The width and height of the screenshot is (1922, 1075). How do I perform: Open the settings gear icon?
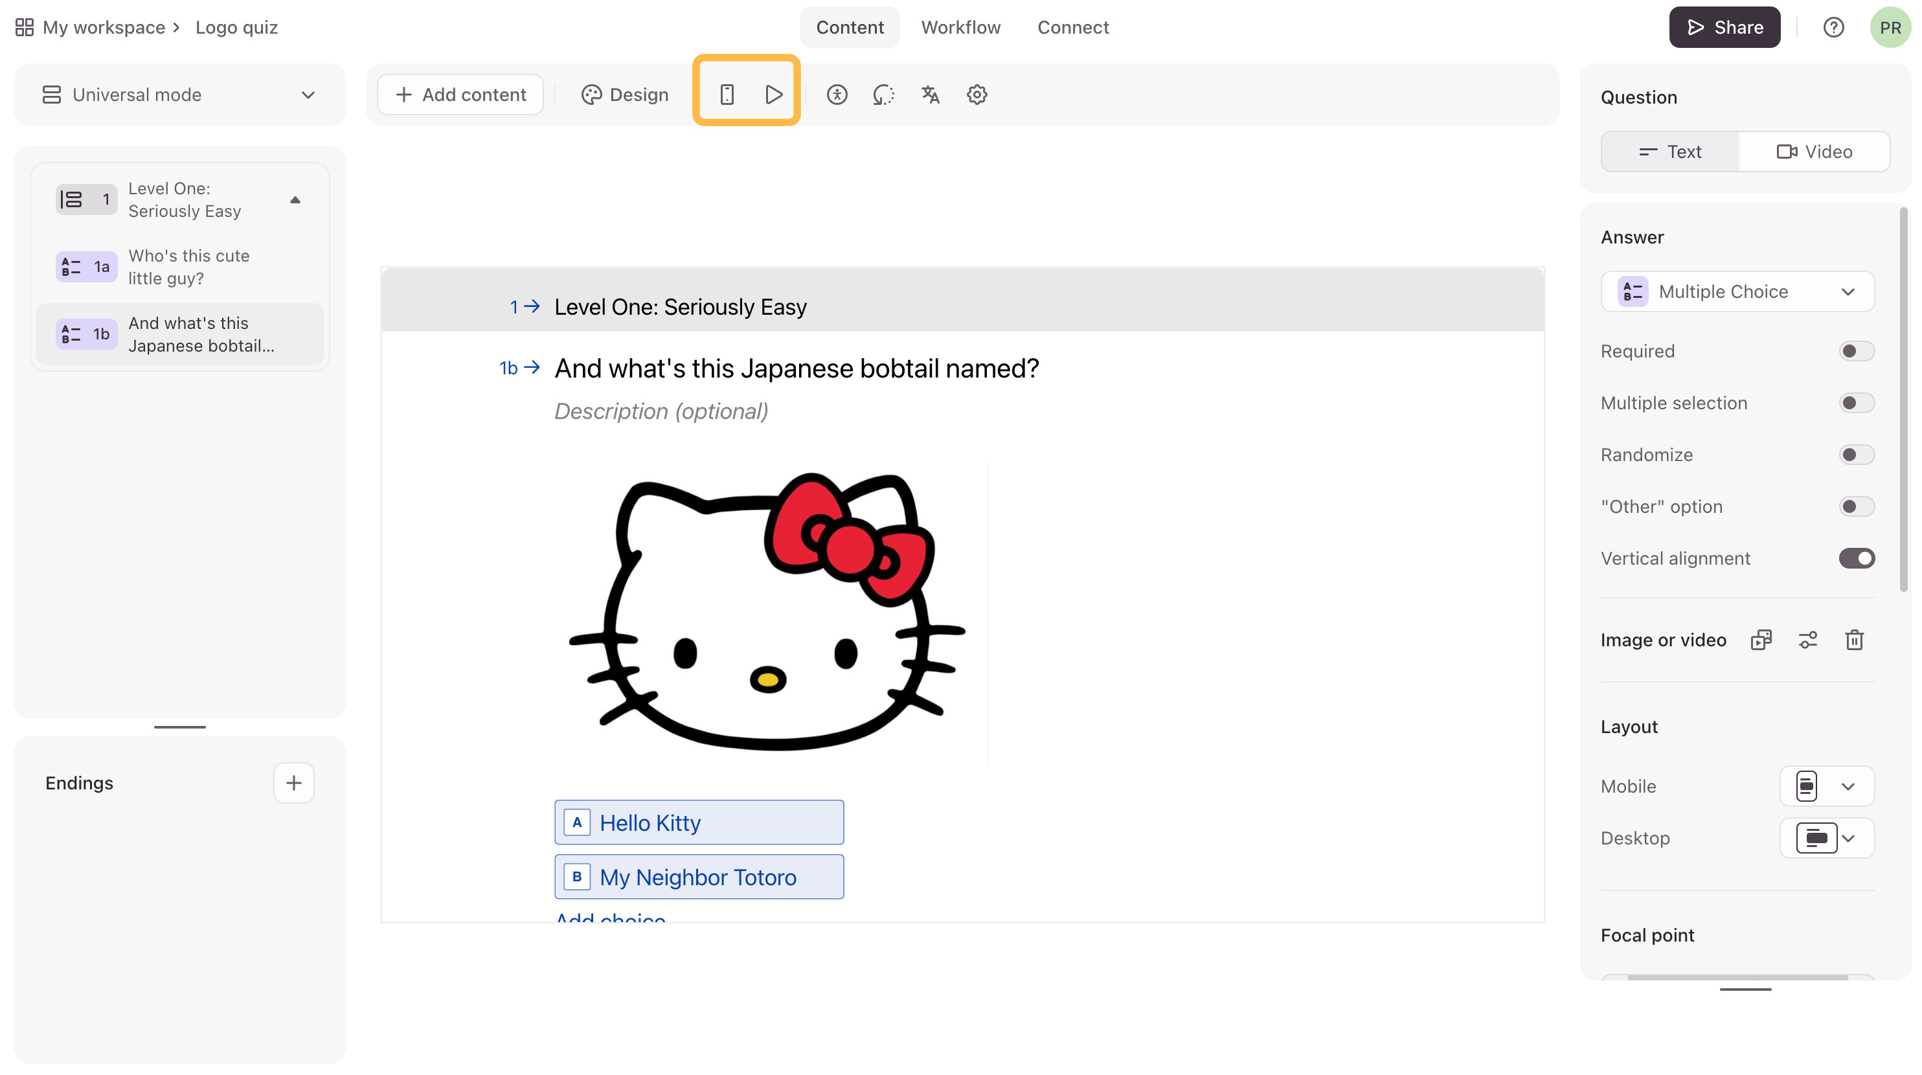point(977,95)
